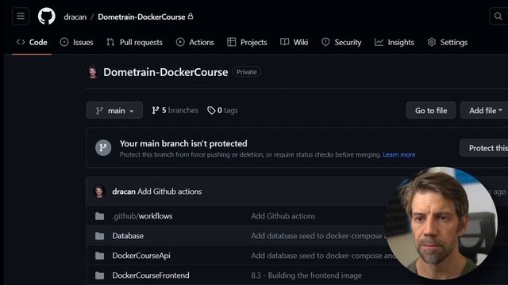Viewport: 508px width, 285px height.
Task: Open the Wiki tab
Action: tap(294, 42)
